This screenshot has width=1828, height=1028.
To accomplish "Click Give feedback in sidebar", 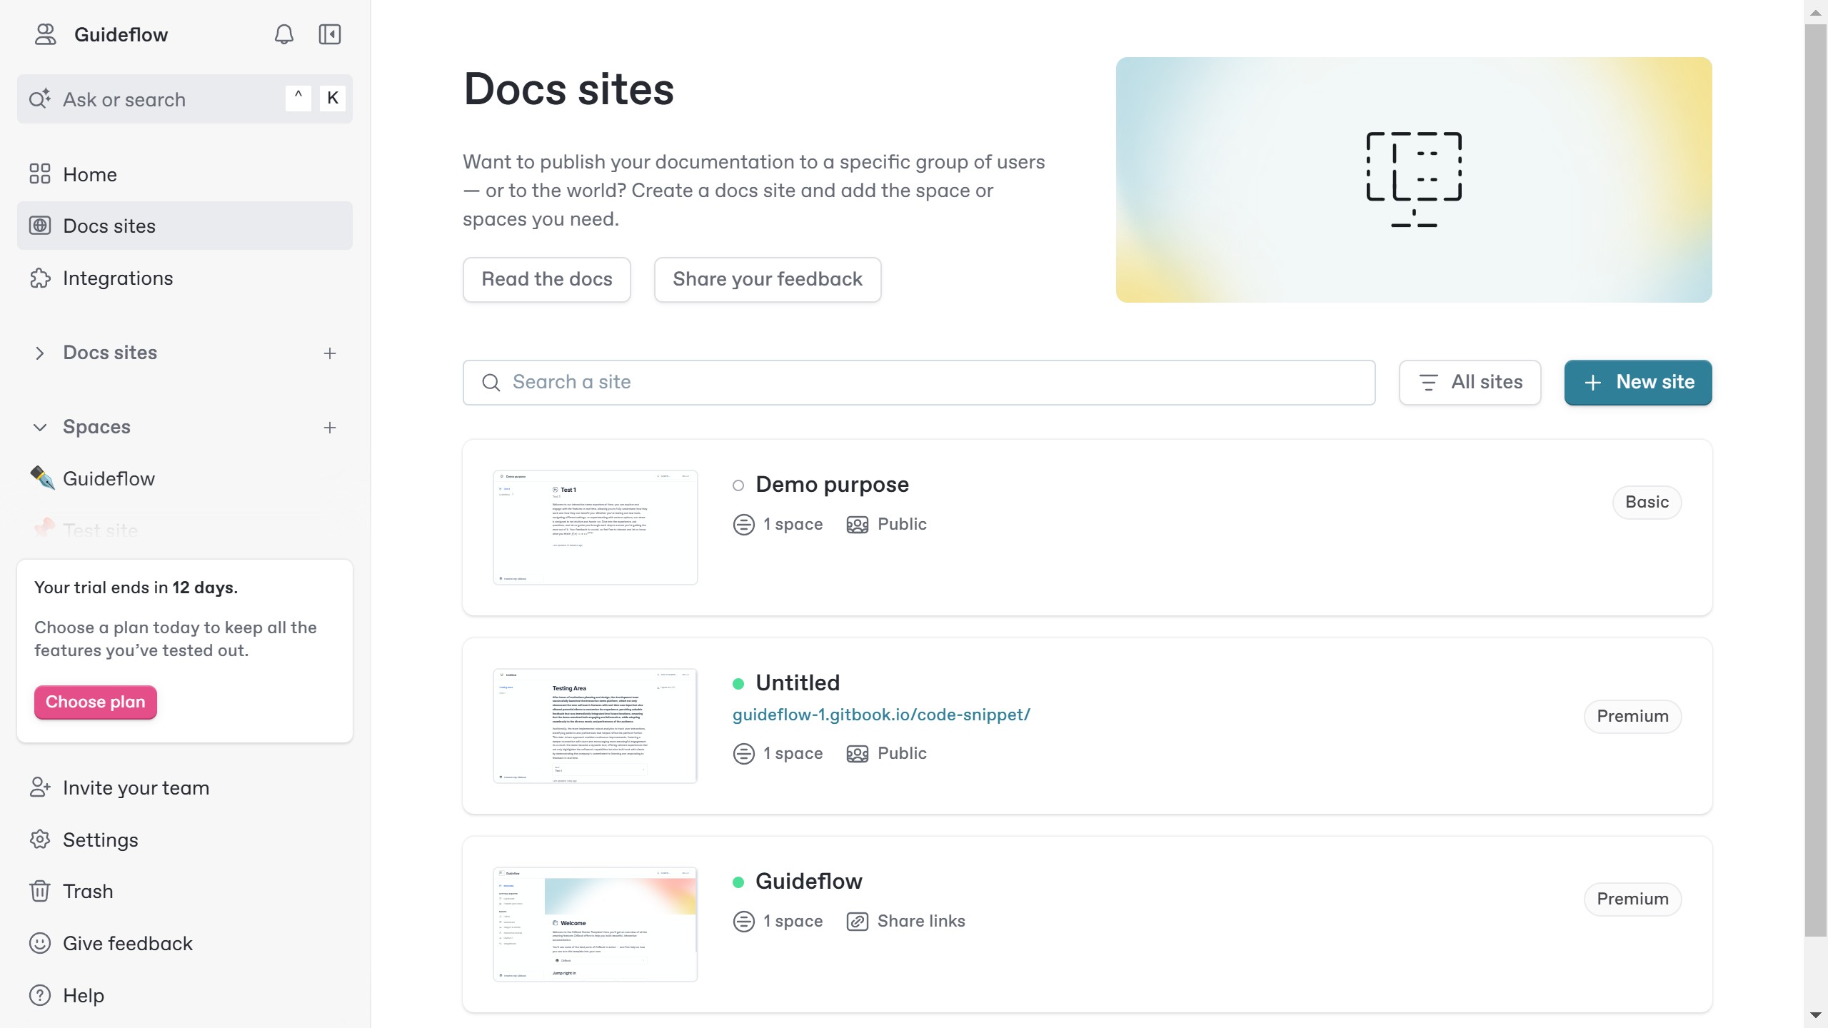I will pyautogui.click(x=185, y=943).
